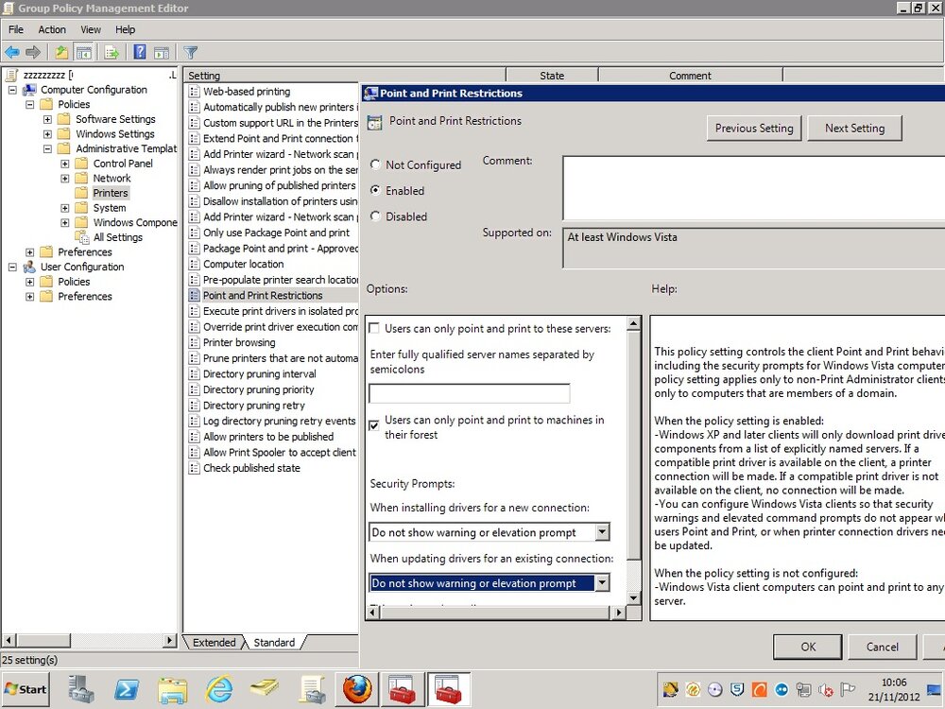Expand the System tree node
The width and height of the screenshot is (945, 709).
click(65, 208)
